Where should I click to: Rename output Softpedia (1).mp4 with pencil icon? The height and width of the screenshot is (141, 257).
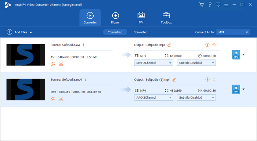click(174, 80)
